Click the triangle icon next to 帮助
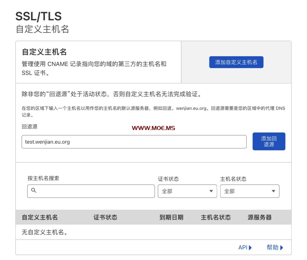 coord(282,248)
